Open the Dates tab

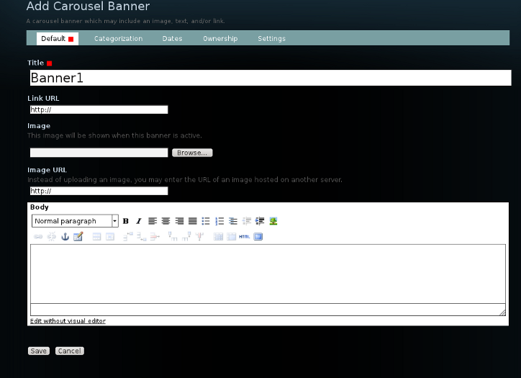click(172, 39)
